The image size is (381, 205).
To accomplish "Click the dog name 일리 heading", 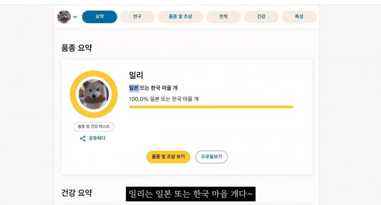I will tap(136, 75).
